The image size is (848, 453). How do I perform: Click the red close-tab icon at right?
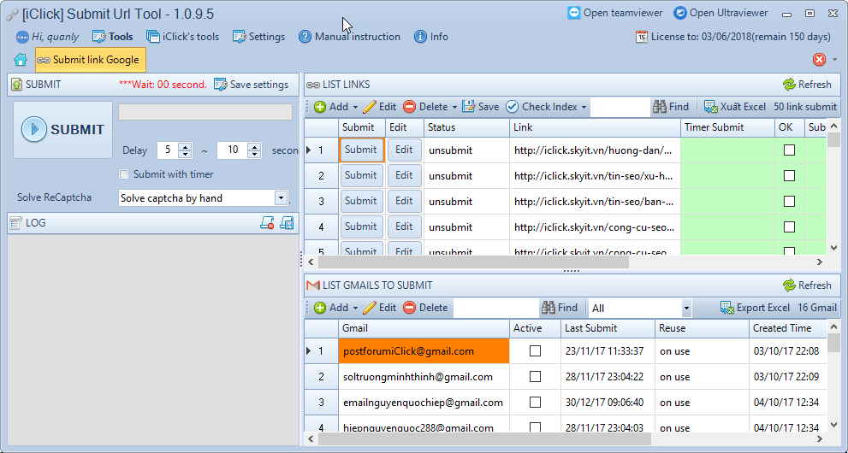click(820, 59)
